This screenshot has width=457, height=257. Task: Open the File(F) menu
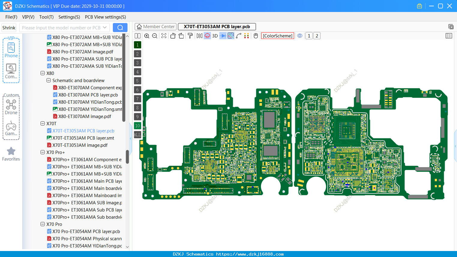click(11, 17)
